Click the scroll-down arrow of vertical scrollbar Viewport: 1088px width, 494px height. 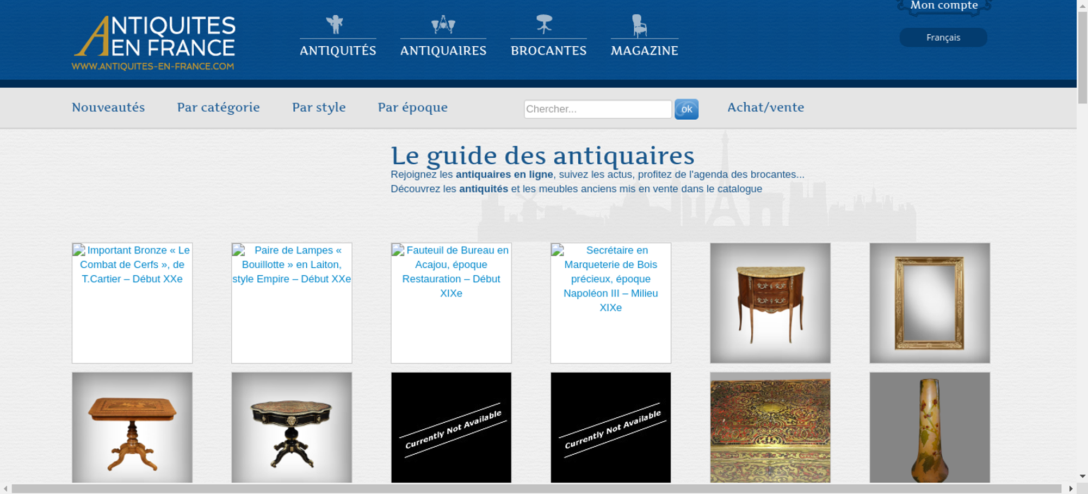pyautogui.click(x=1082, y=476)
